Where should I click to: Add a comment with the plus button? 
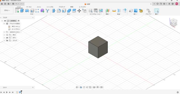(x=33, y=87)
